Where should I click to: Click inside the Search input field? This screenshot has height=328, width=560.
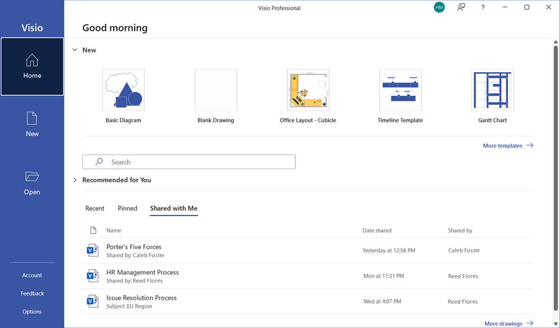pos(189,162)
